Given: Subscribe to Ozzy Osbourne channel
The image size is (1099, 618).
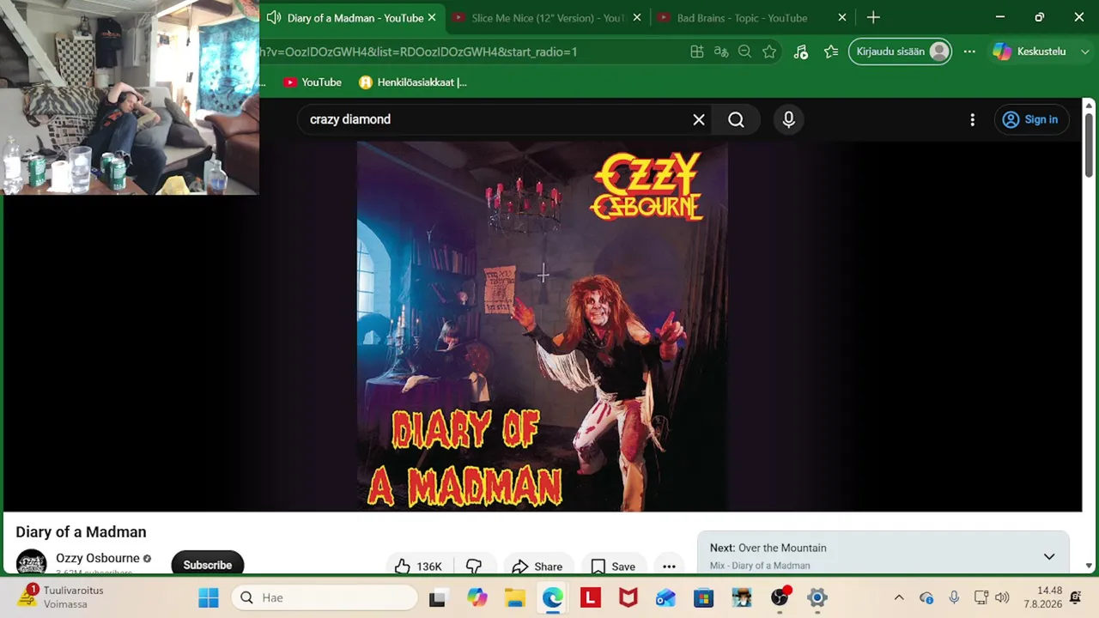Looking at the screenshot, I should 208,565.
